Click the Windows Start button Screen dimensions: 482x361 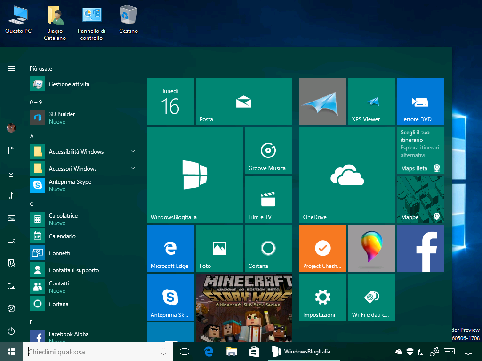11,352
